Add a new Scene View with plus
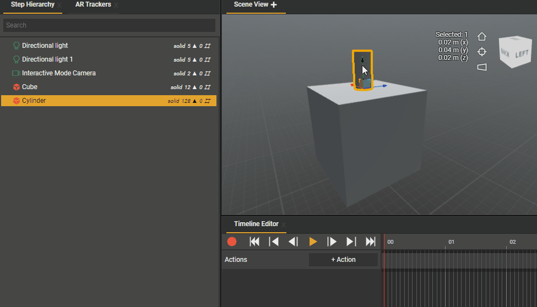This screenshot has width=537, height=307. 274,5
